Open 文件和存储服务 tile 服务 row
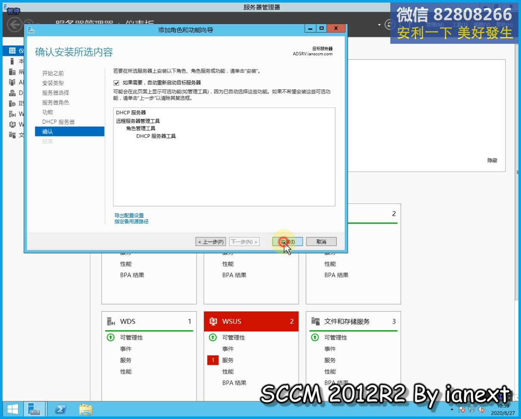The height and width of the screenshot is (419, 521). pyautogui.click(x=330, y=360)
